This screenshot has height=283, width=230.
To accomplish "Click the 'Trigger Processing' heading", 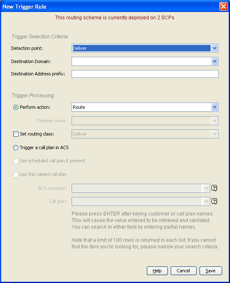I will tap(33, 96).
